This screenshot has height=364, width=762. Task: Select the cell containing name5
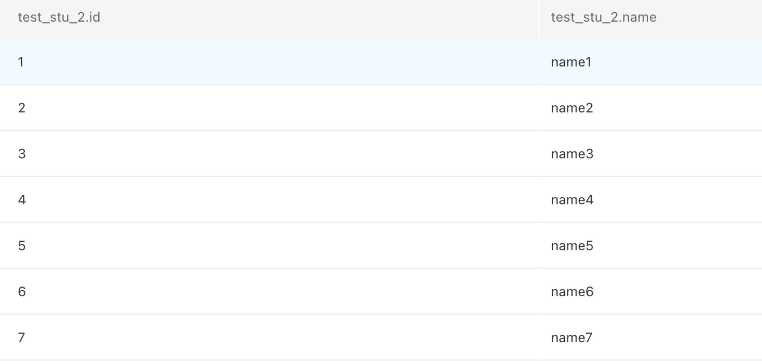pyautogui.click(x=651, y=245)
